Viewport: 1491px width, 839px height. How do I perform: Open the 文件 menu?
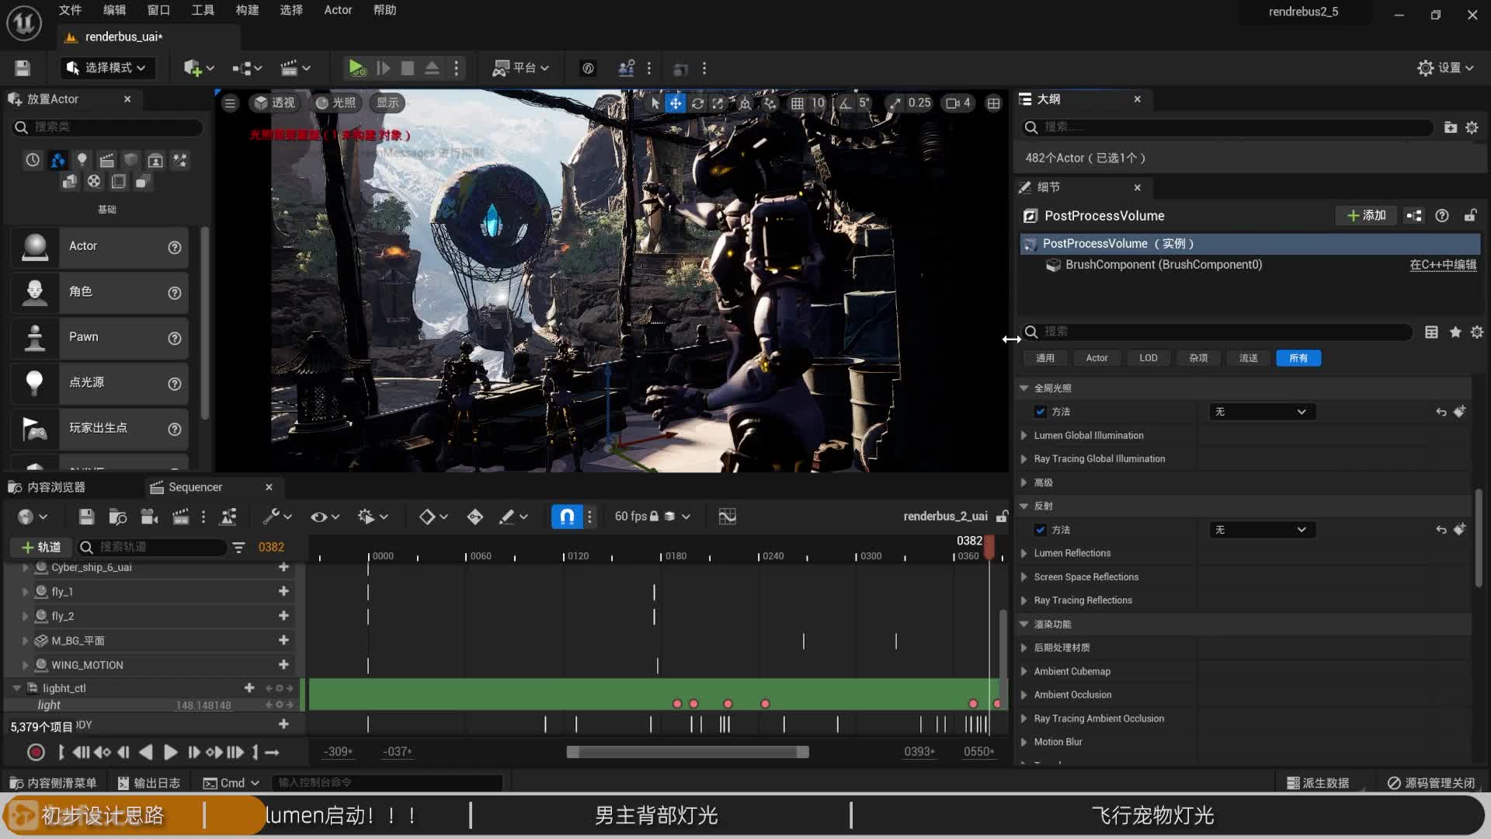point(70,10)
